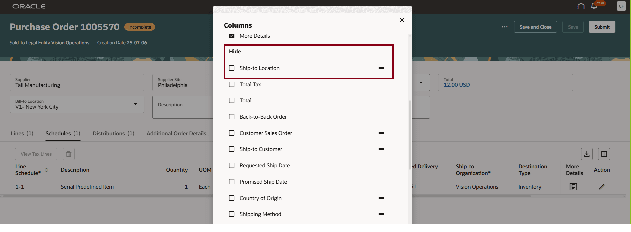
Task: Enable the Total Tax column checkbox
Action: [232, 84]
